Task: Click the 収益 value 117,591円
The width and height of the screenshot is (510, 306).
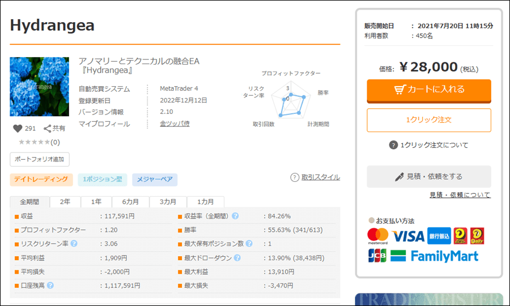Action: pos(120,216)
